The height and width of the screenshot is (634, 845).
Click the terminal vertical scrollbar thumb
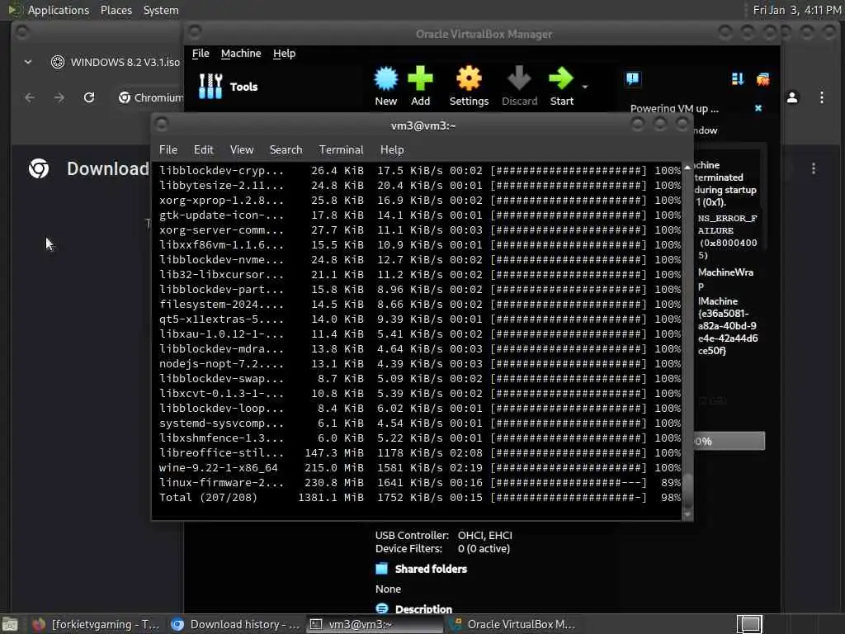click(687, 490)
